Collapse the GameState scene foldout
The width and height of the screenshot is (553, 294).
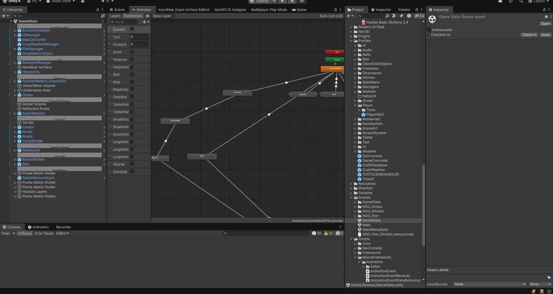coord(11,21)
